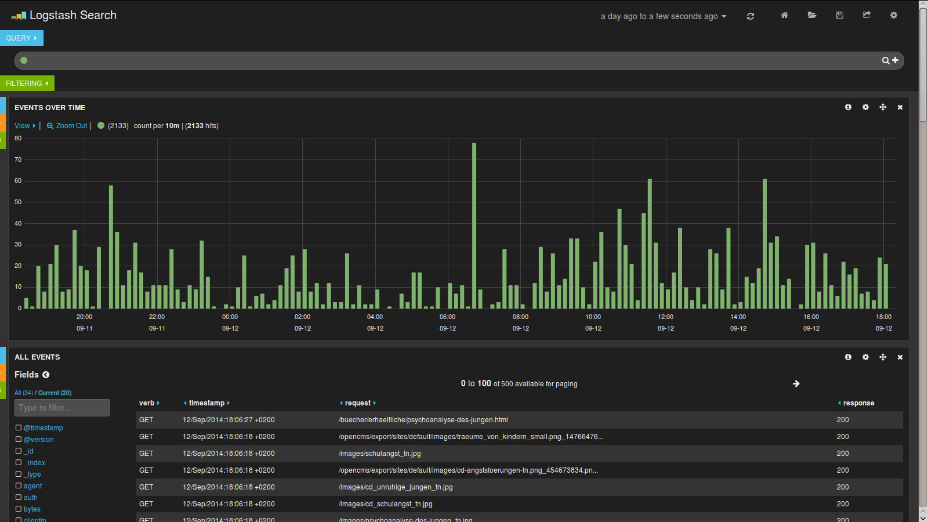This screenshot has width=928, height=522.
Task: Click move icon on Events Over Time panel
Action: pos(883,107)
